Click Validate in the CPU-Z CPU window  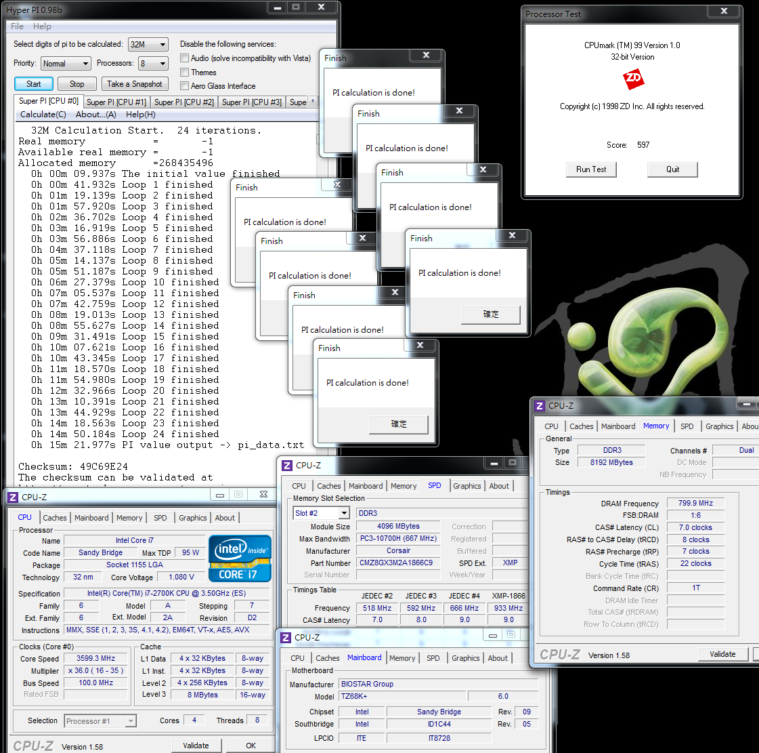(196, 746)
